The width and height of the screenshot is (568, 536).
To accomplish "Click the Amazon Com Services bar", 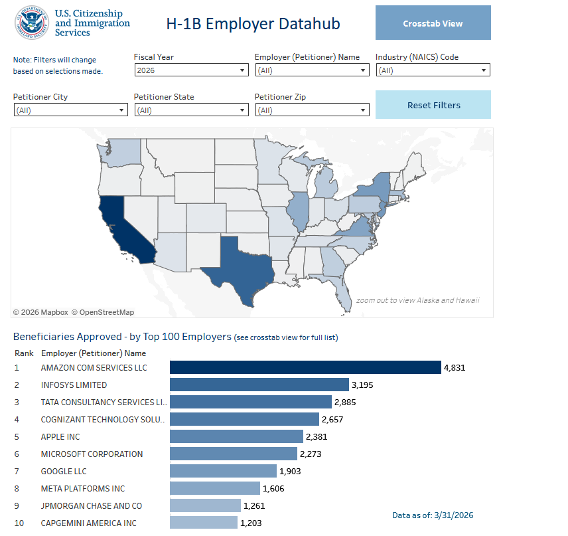I will click(x=305, y=367).
